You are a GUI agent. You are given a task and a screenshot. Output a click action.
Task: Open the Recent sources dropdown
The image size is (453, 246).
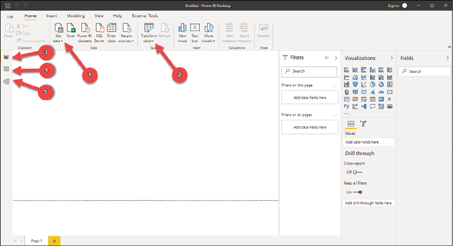click(x=126, y=33)
